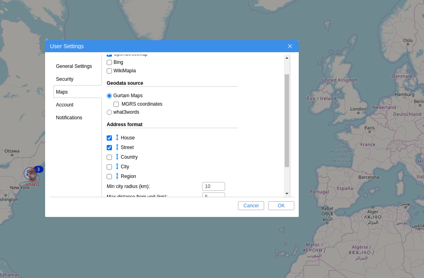The image size is (424, 278).
Task: Uncheck the House address checkbox
Action: [x=110, y=138]
